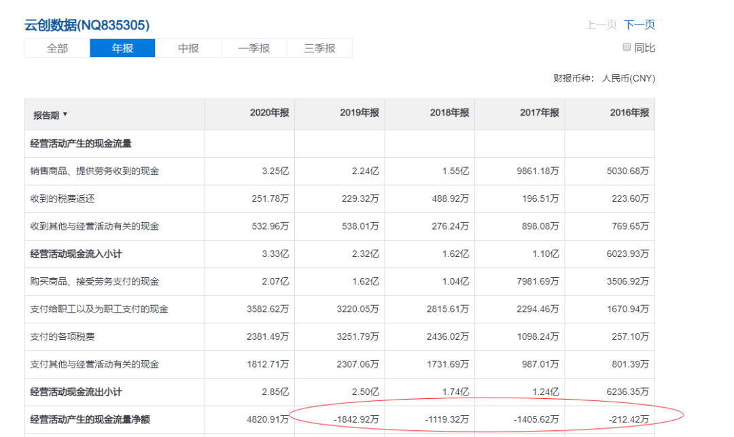Select the 年报 tab
The width and height of the screenshot is (734, 437).
pyautogui.click(x=122, y=48)
